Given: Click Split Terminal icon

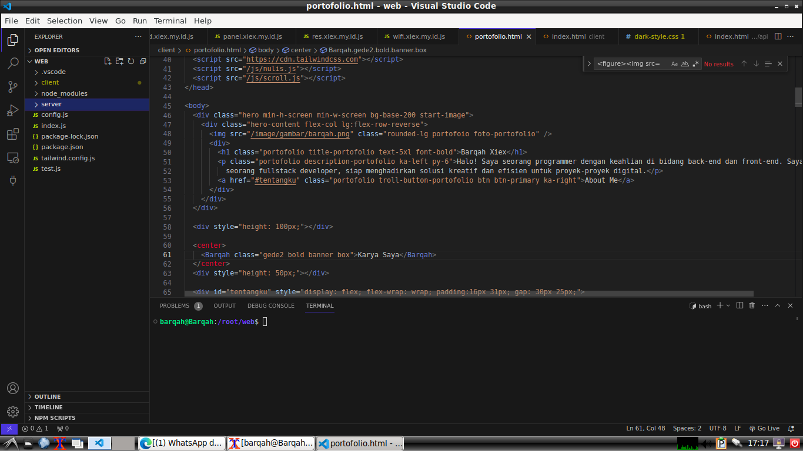Looking at the screenshot, I should [740, 305].
